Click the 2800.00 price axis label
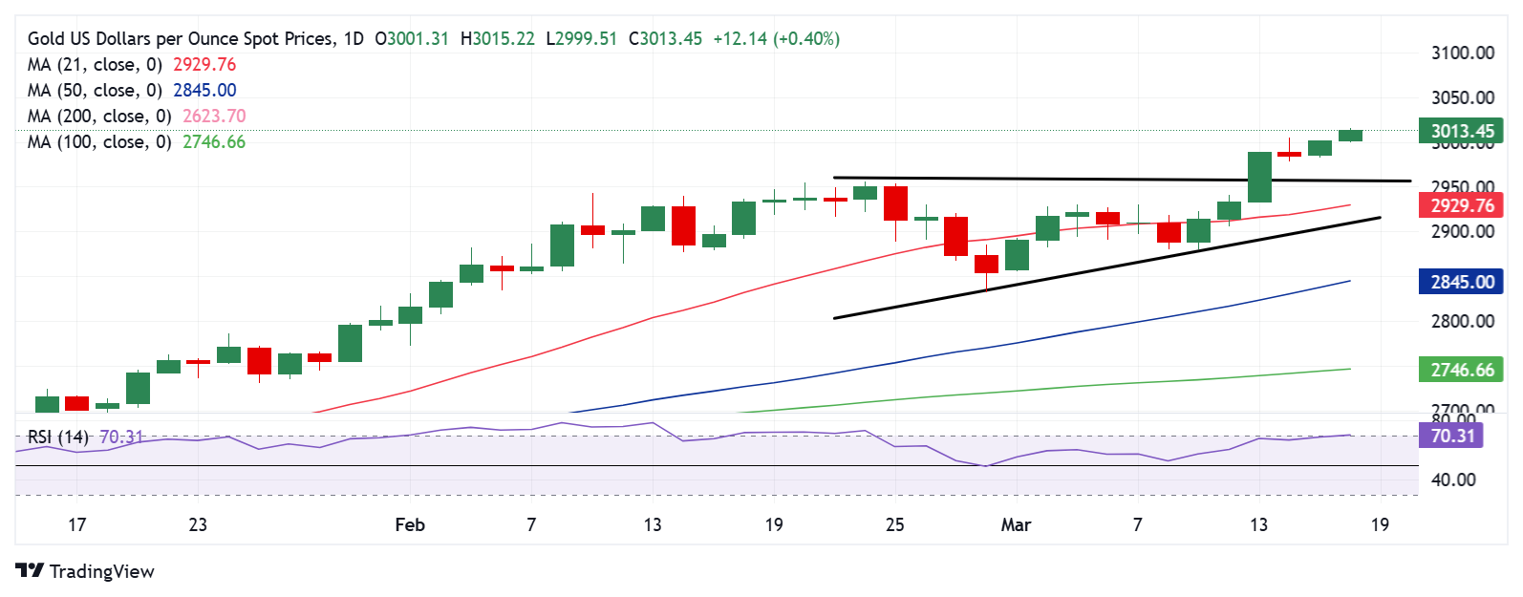The width and height of the screenshot is (1523, 597). tap(1462, 322)
